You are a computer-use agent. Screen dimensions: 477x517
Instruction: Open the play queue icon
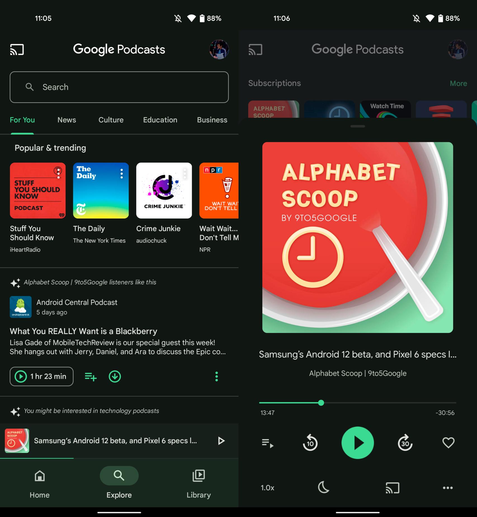(x=268, y=443)
